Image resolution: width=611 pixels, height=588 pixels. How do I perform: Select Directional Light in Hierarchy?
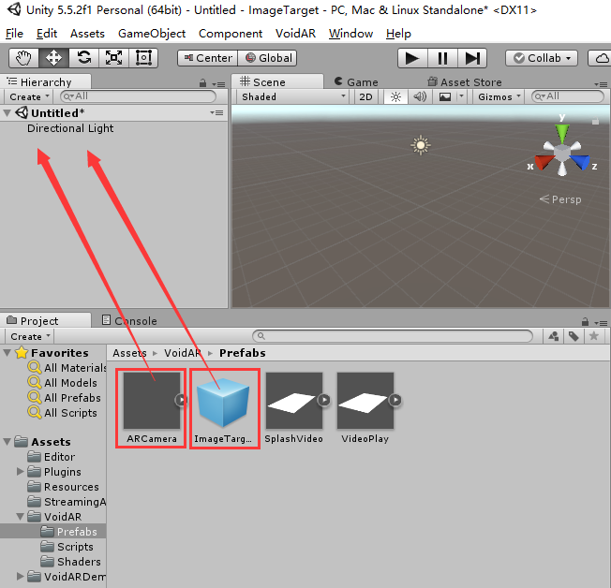pos(70,128)
